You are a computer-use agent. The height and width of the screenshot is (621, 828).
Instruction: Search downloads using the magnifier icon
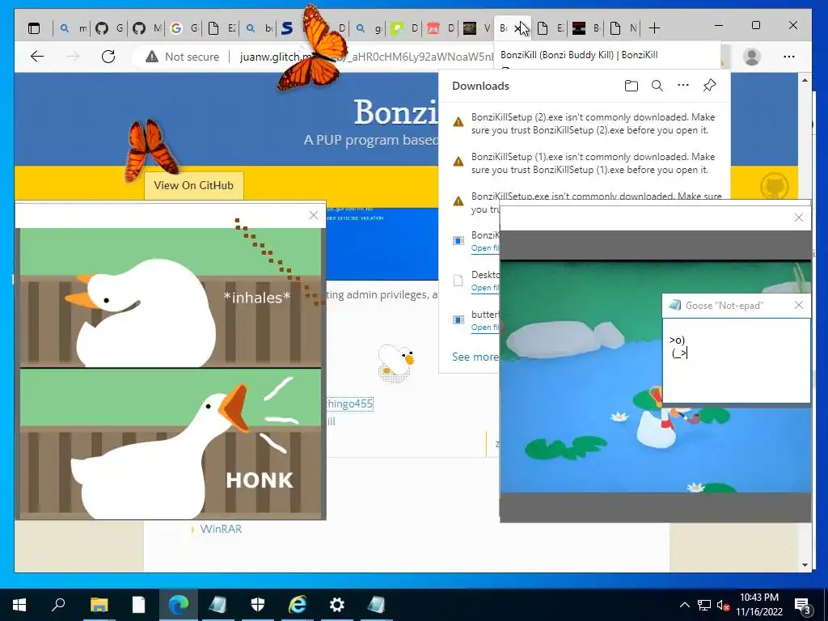click(657, 86)
